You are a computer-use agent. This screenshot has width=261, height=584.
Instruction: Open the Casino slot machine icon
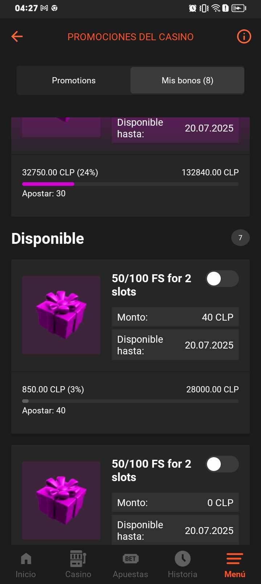pos(78,559)
